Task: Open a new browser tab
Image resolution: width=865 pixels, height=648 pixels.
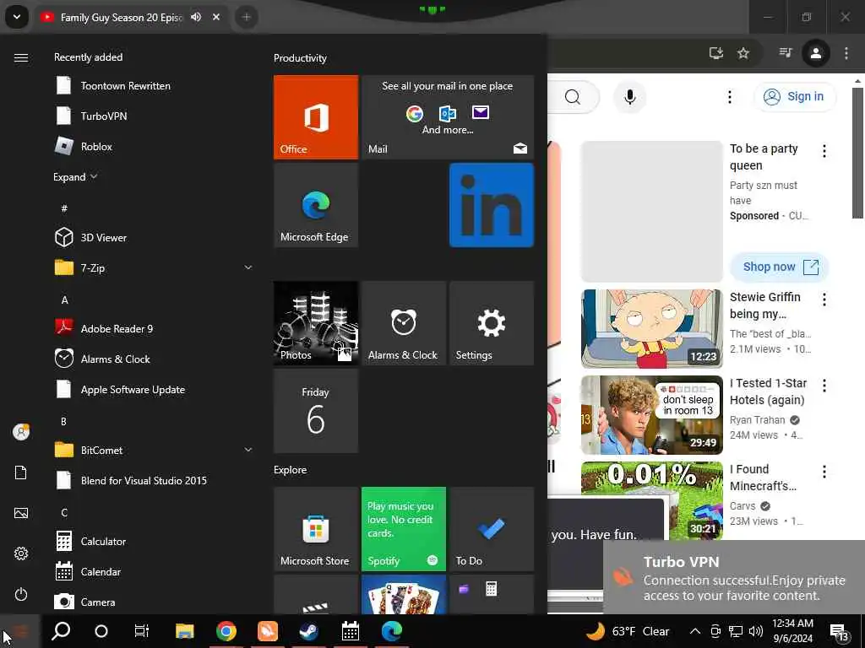Action: point(246,17)
